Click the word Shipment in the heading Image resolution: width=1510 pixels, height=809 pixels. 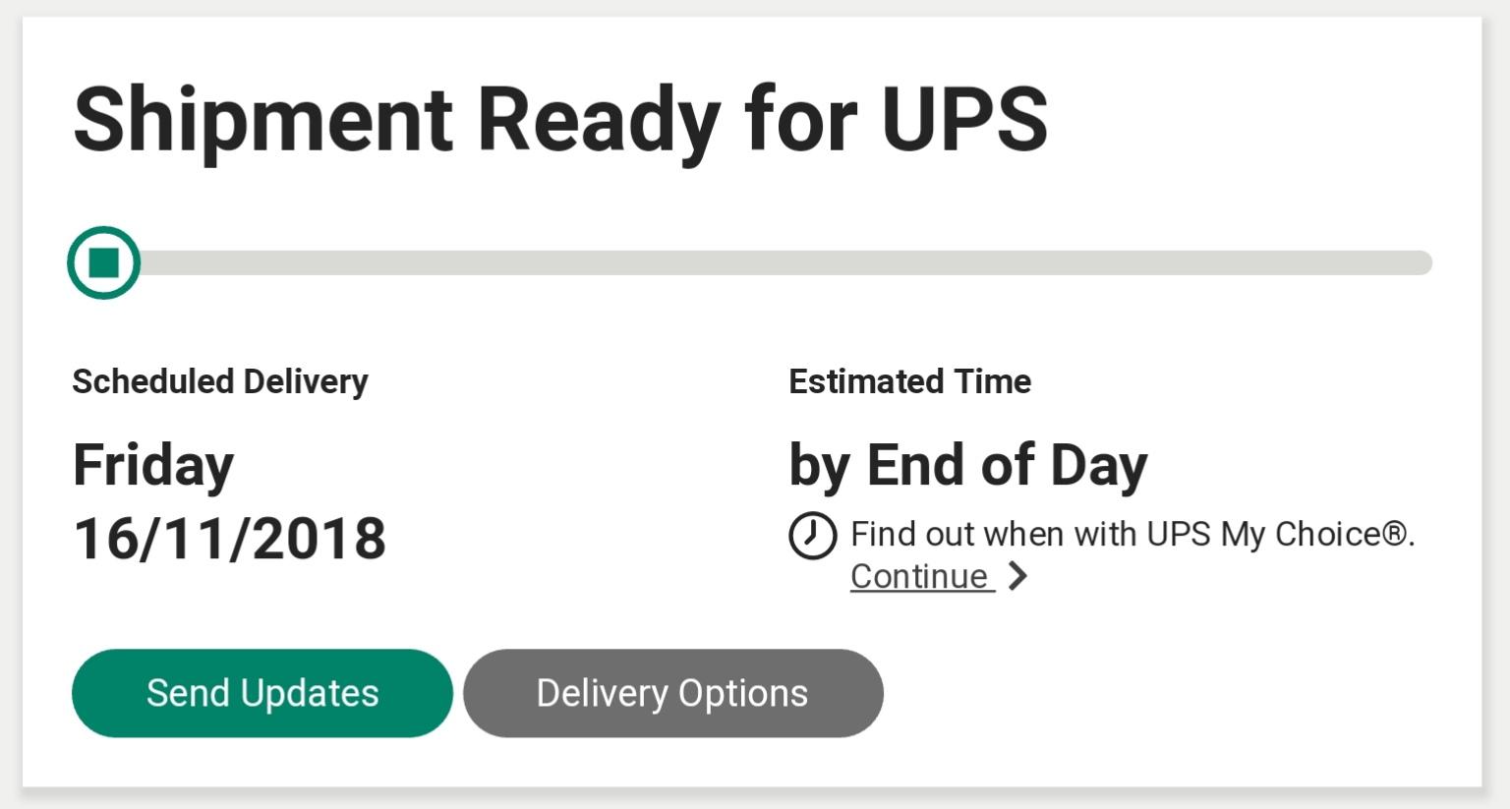pyautogui.click(x=263, y=121)
